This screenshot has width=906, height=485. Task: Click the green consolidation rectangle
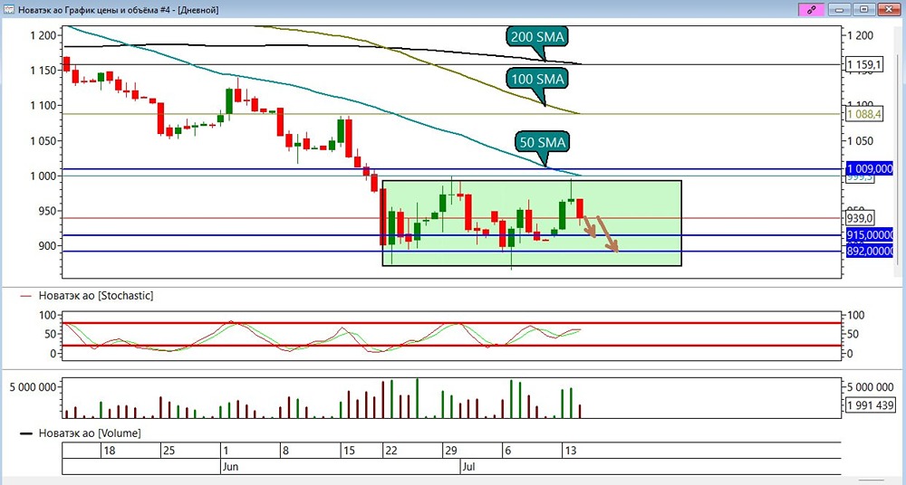(x=532, y=223)
